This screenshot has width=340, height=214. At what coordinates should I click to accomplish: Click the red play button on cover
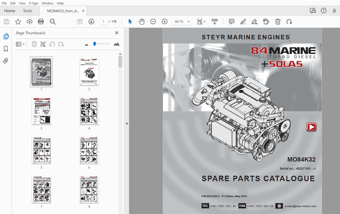311,127
